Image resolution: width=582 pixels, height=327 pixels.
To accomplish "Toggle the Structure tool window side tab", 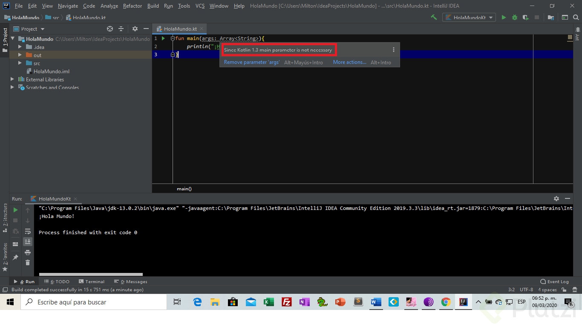I will [5, 217].
